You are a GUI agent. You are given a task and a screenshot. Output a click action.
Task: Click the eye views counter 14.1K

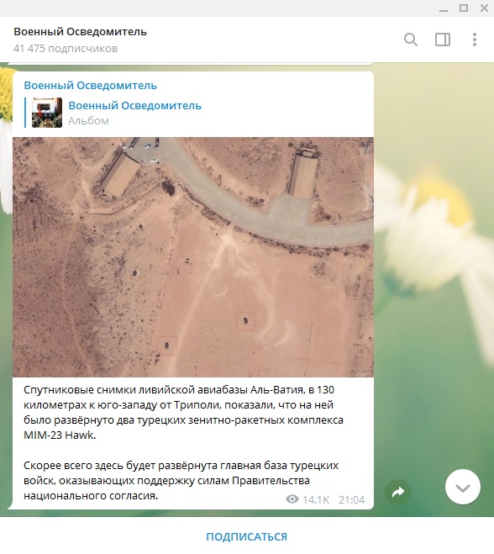[x=307, y=499]
